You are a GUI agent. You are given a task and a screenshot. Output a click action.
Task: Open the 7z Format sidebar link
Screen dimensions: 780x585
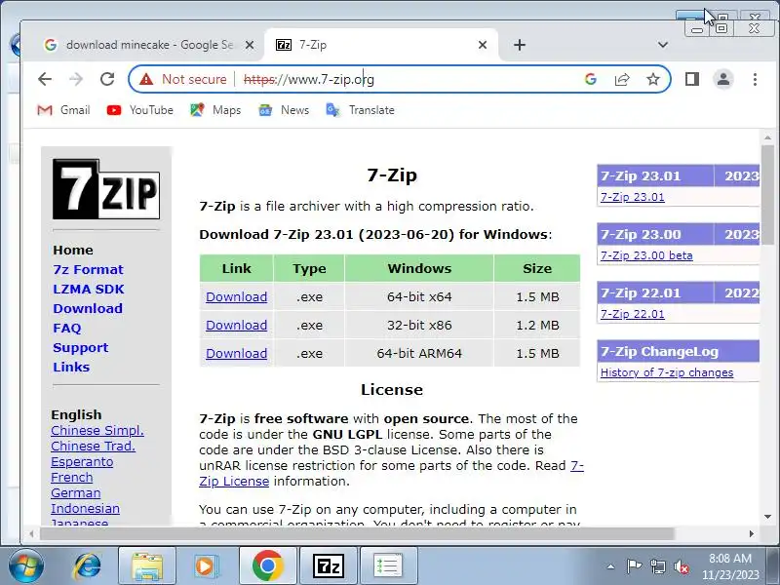click(88, 270)
